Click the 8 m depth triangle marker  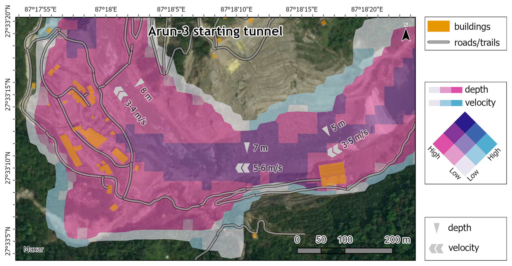tap(140, 83)
